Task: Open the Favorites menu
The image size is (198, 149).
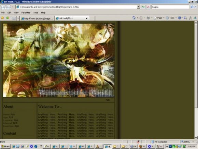Action: click(x=26, y=13)
